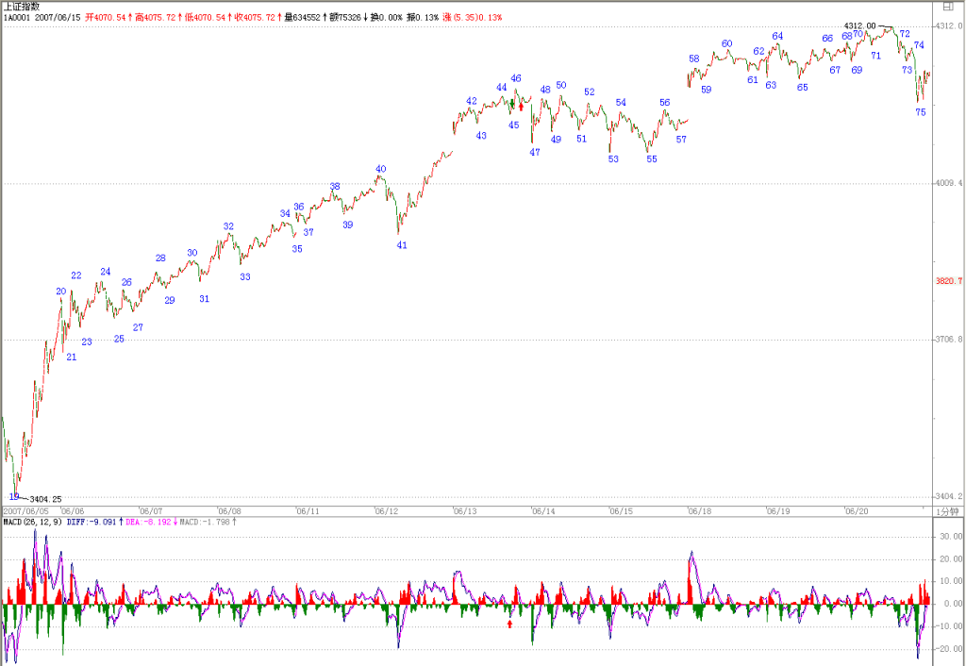966x666 pixels.
Task: Click the green down arrow near wave 44
Action: tap(512, 103)
